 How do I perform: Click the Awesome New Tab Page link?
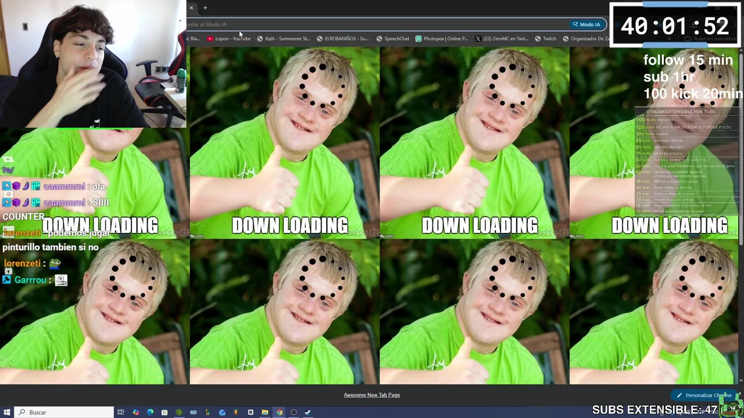(x=371, y=395)
